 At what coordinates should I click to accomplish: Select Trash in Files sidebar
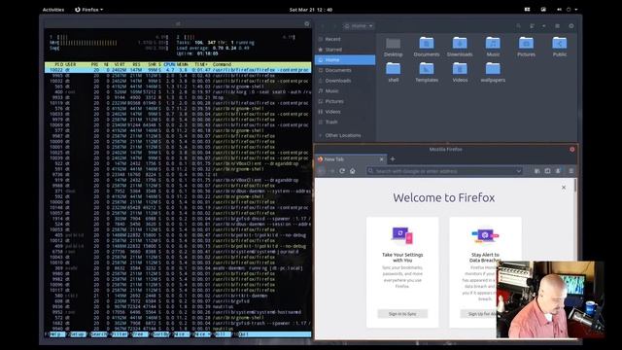click(345, 122)
